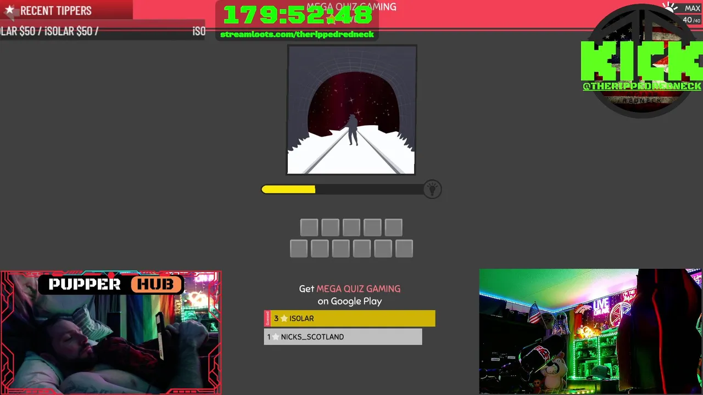Select the ISOLAR leaderboard row
Image resolution: width=703 pixels, height=395 pixels.
pyautogui.click(x=349, y=318)
